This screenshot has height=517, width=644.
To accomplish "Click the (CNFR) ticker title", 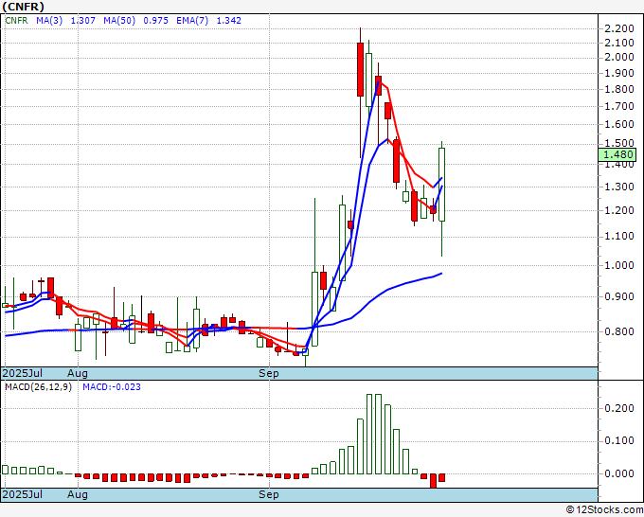I will click(23, 7).
